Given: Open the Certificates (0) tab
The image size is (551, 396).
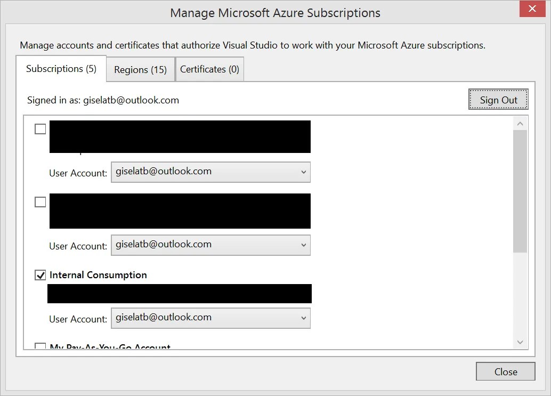Looking at the screenshot, I should [x=209, y=69].
